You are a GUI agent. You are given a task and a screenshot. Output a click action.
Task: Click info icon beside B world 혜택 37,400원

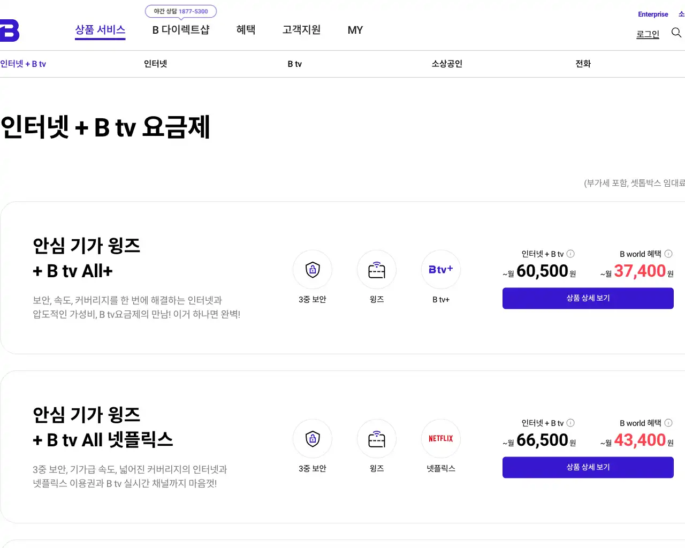point(668,254)
